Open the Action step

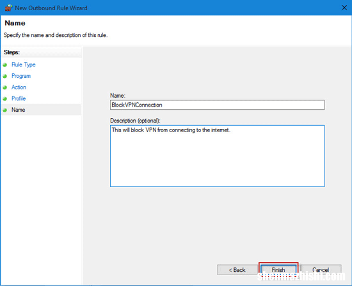(x=19, y=87)
